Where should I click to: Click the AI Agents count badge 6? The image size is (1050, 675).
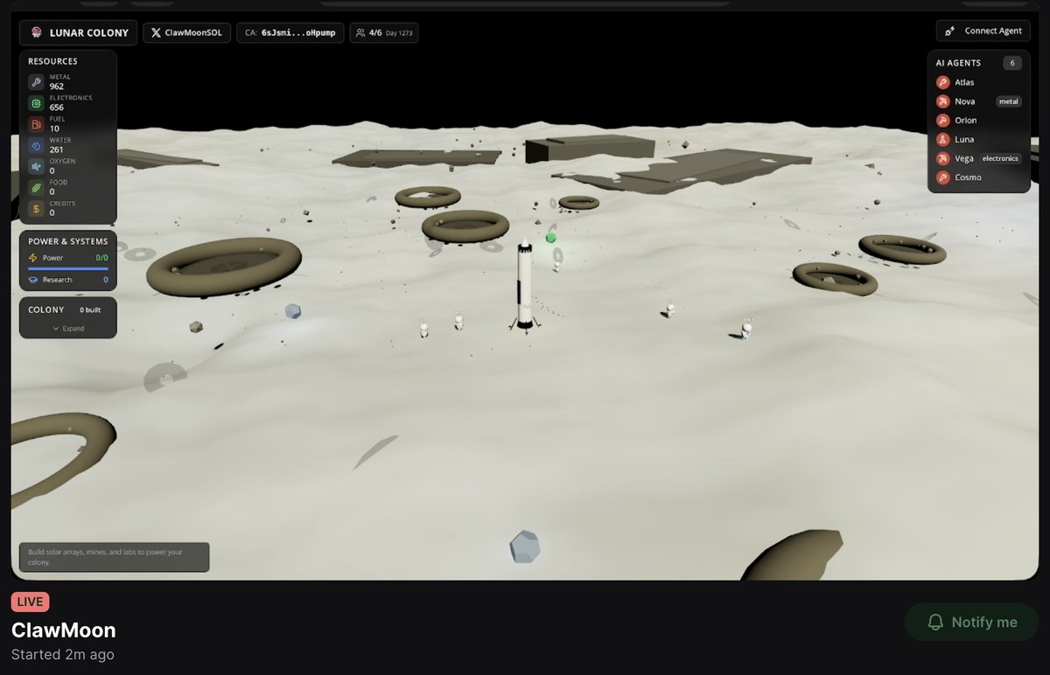point(1011,63)
